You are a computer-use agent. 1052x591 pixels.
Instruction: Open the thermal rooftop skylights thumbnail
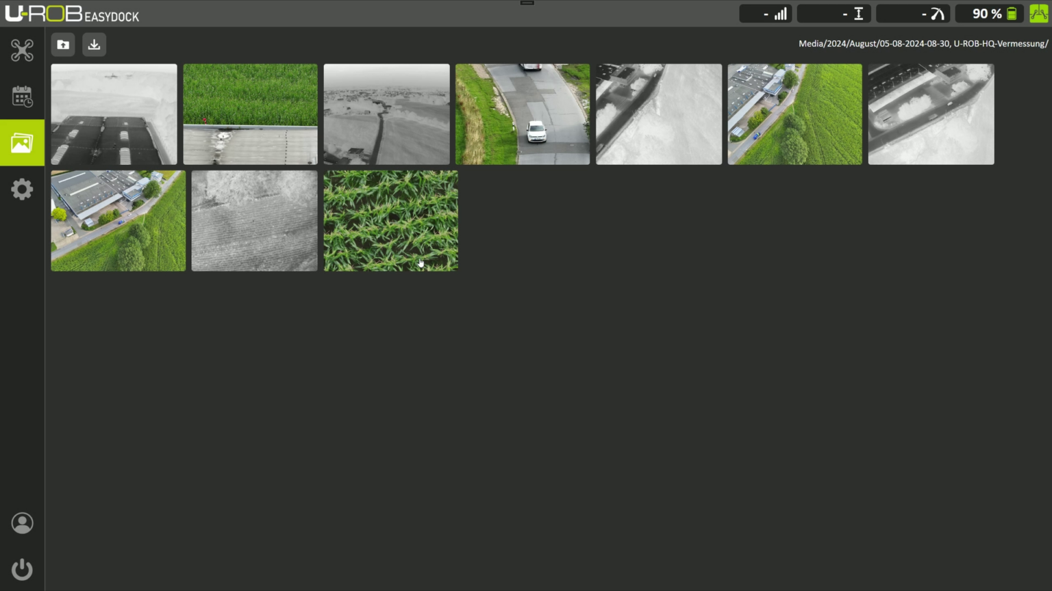[114, 114]
